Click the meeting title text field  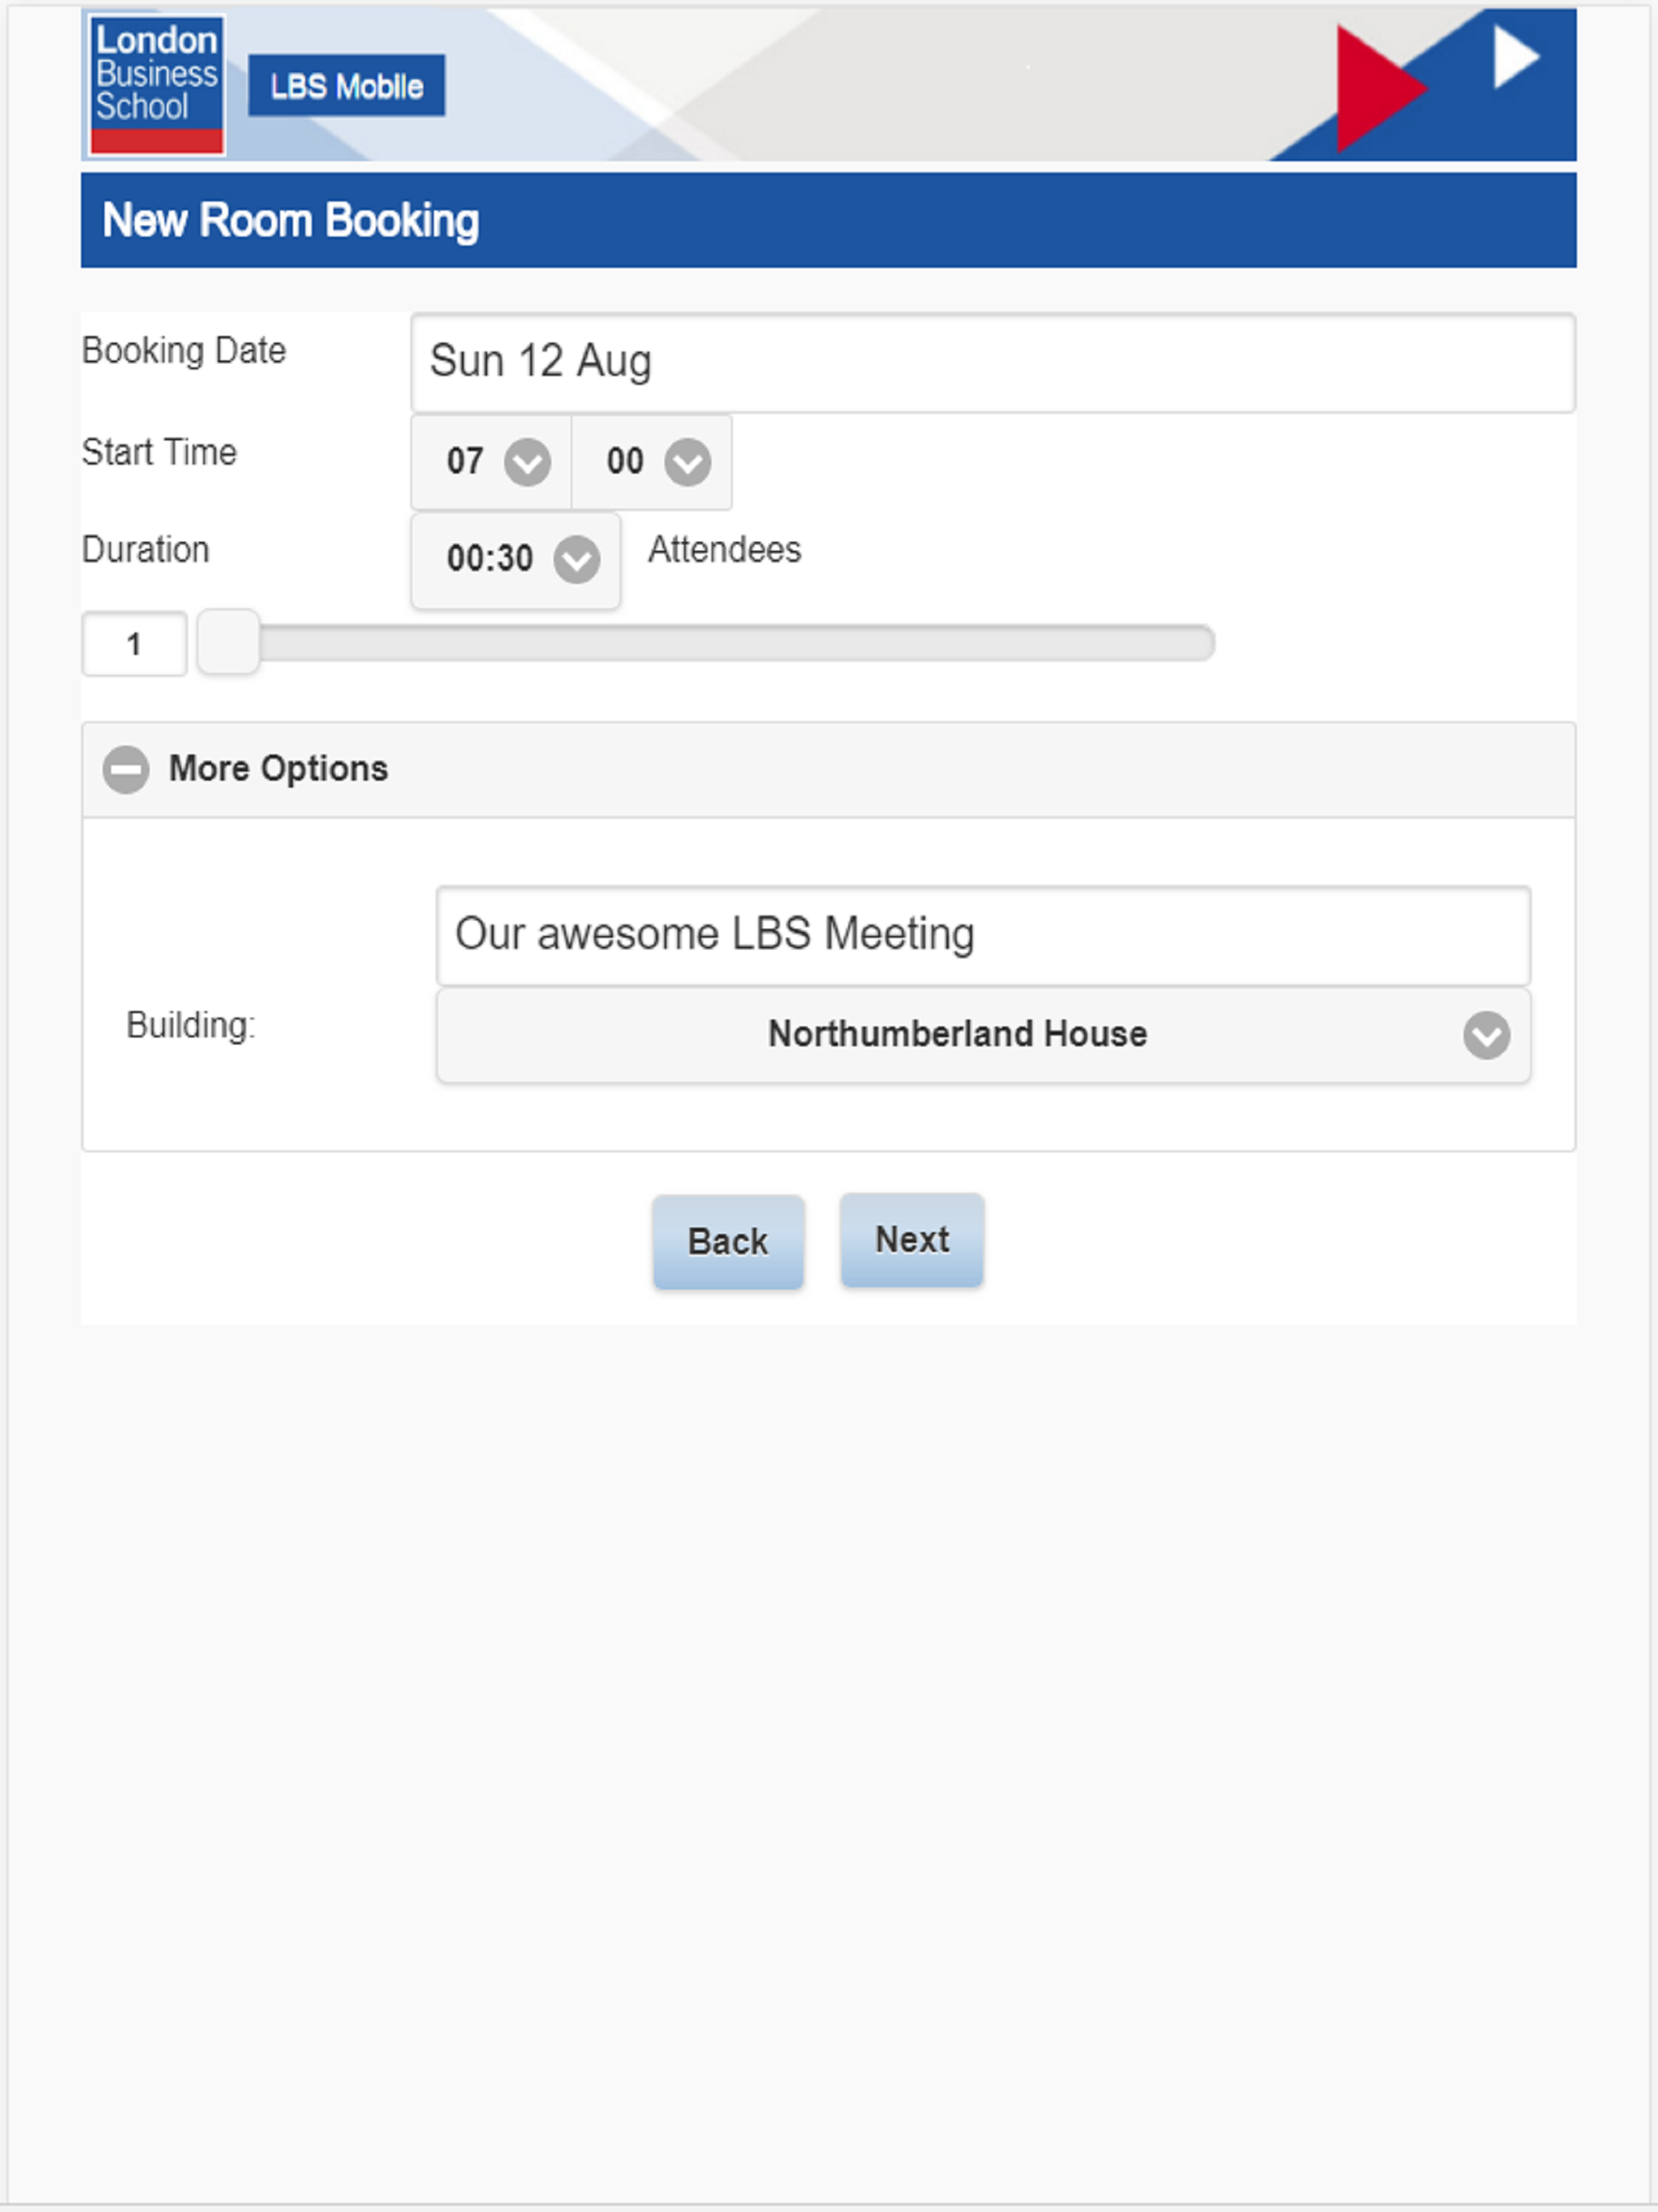[x=982, y=934]
